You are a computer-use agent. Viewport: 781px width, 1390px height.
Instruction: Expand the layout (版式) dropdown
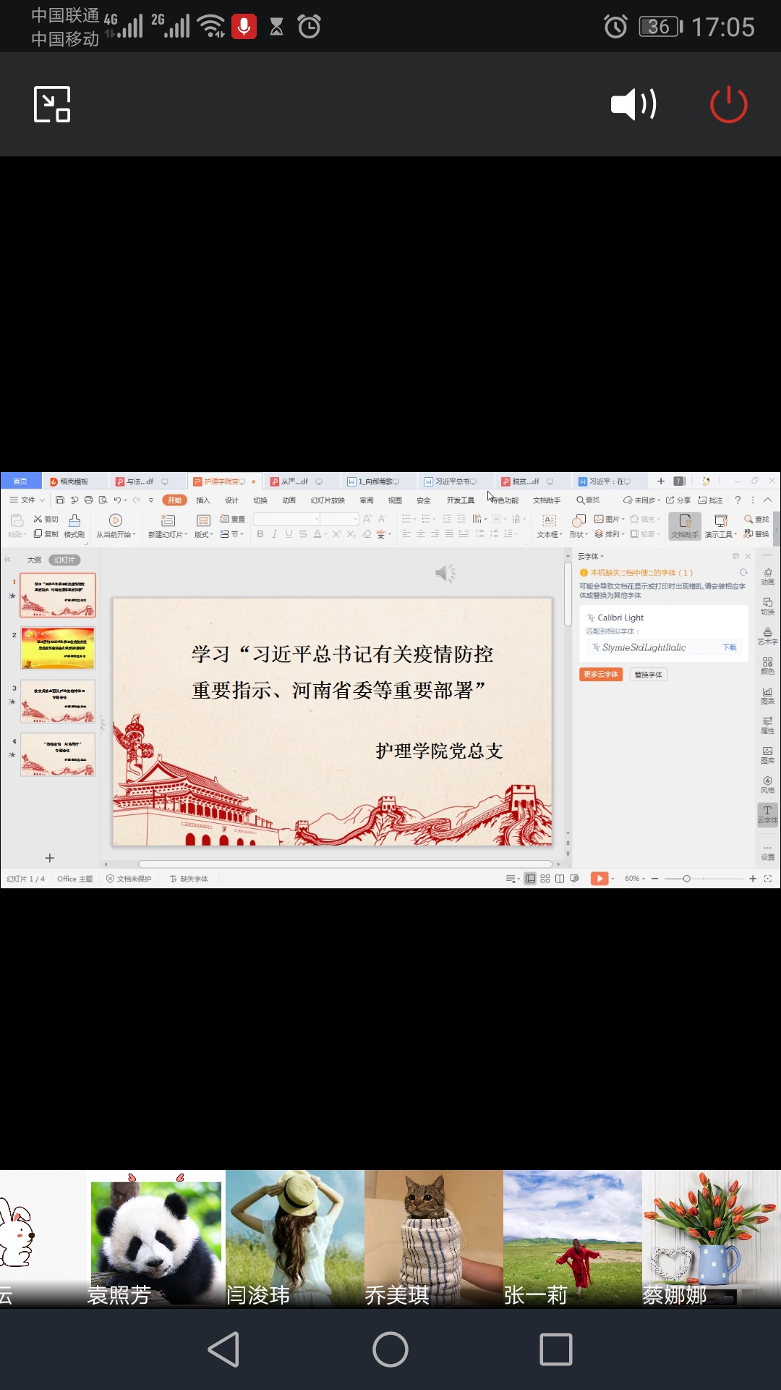204,534
